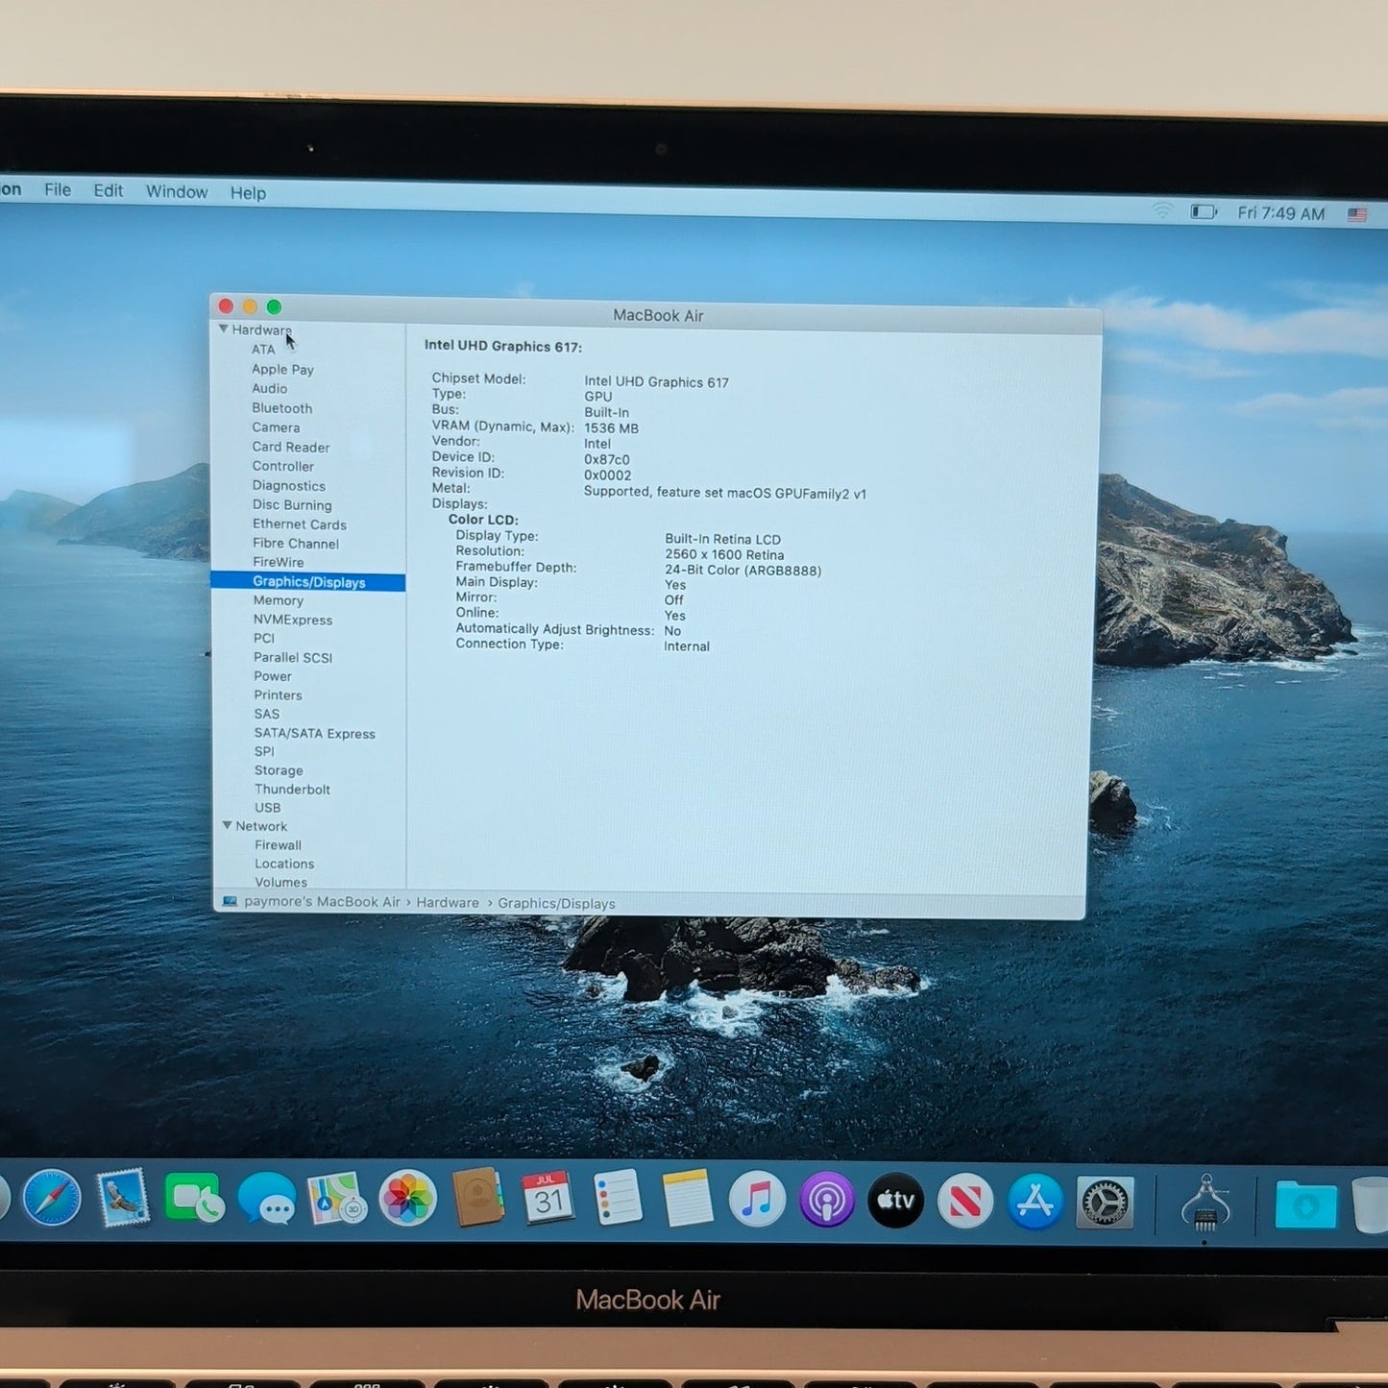Select ATA in the sidebar

click(x=263, y=350)
